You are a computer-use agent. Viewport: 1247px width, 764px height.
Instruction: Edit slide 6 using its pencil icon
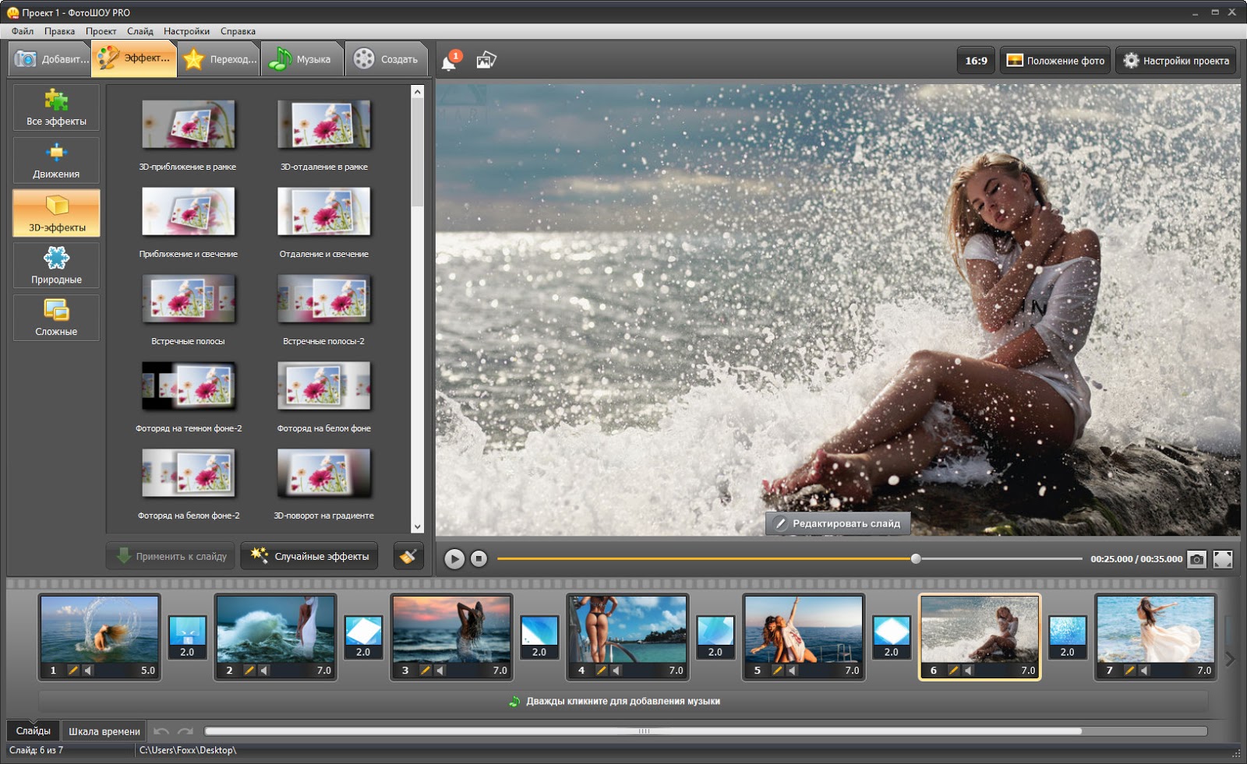click(953, 670)
